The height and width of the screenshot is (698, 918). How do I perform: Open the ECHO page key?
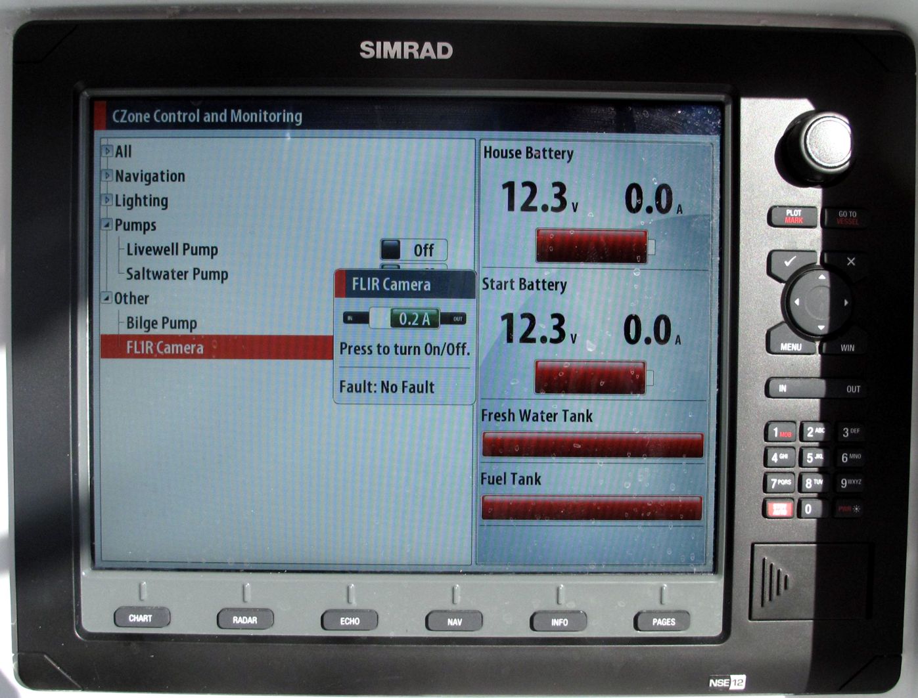point(350,621)
